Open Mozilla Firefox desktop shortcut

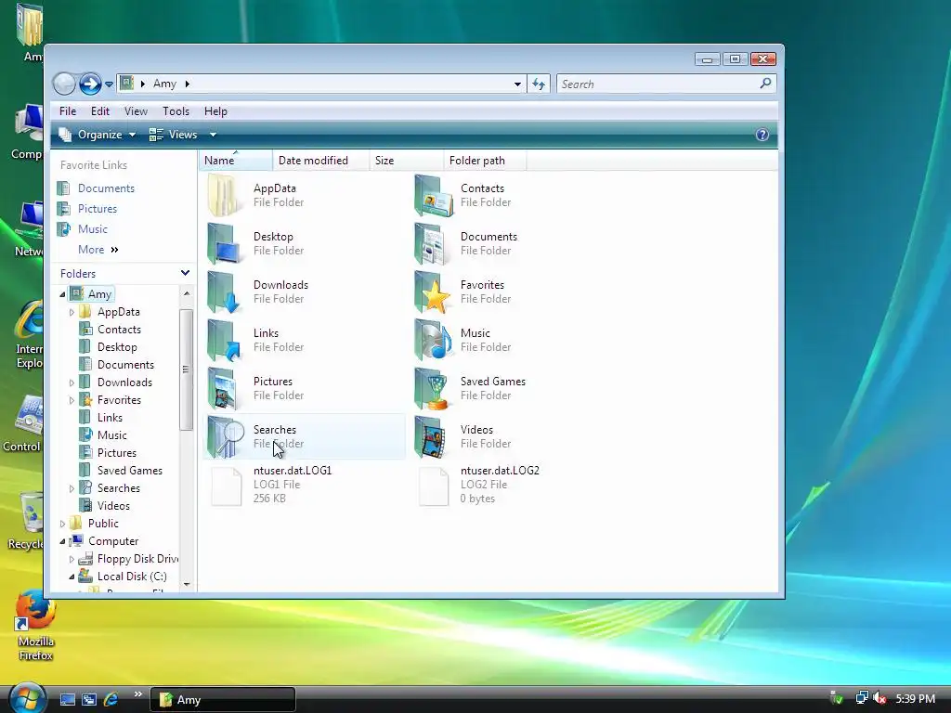click(36, 626)
